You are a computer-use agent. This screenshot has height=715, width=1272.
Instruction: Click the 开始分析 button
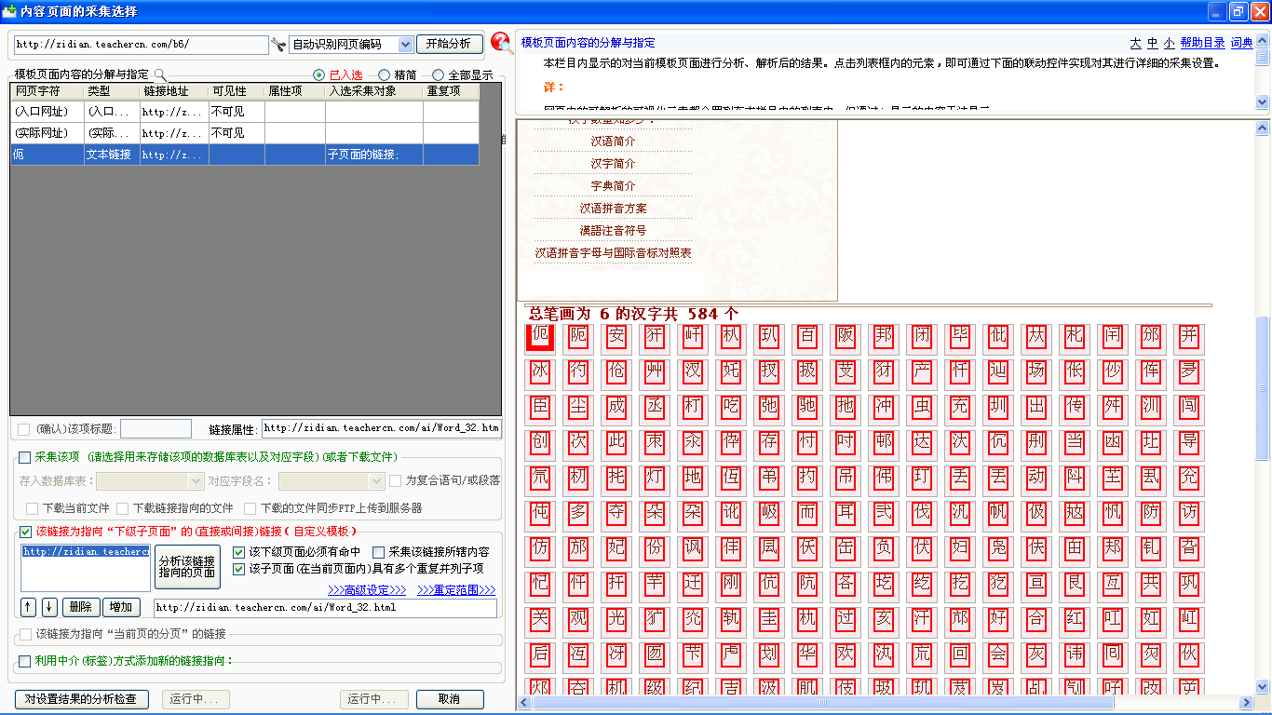pos(449,45)
